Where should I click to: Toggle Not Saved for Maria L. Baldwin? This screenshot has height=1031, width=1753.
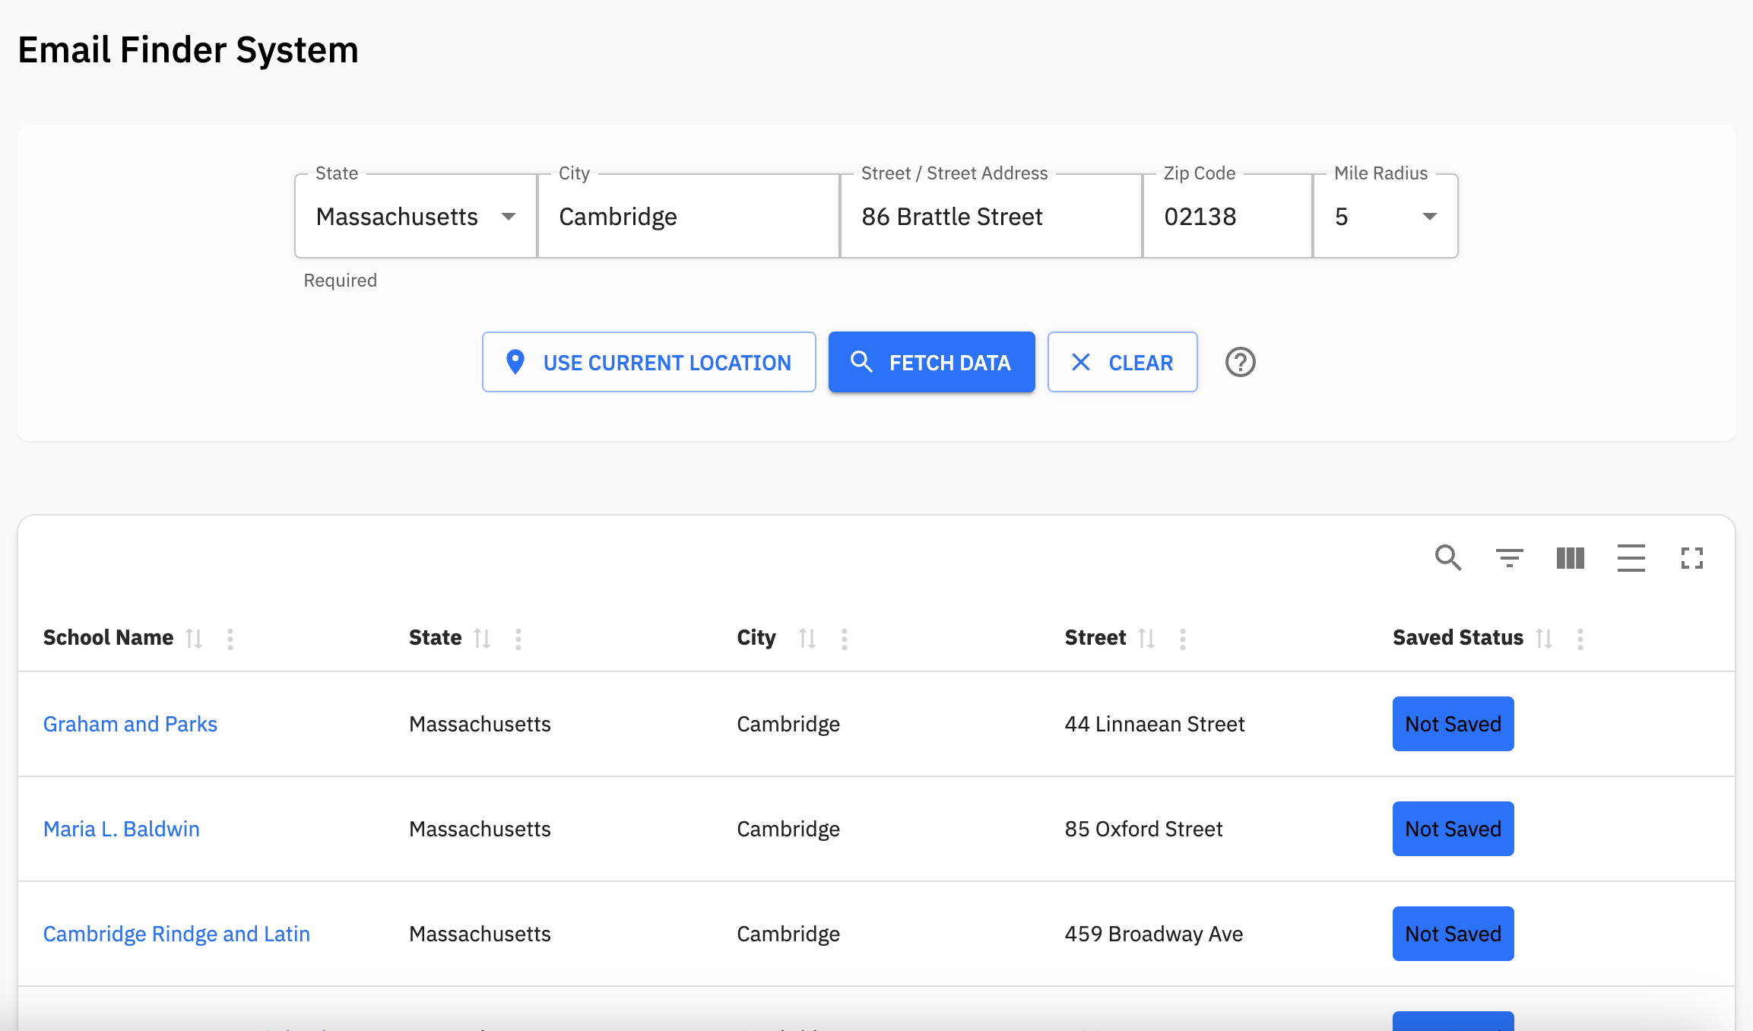(x=1453, y=829)
